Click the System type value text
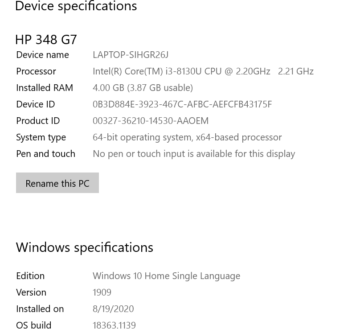Screen dimensions: 360x333 tap(187, 138)
